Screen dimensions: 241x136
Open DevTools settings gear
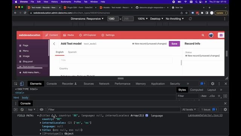(212, 84)
